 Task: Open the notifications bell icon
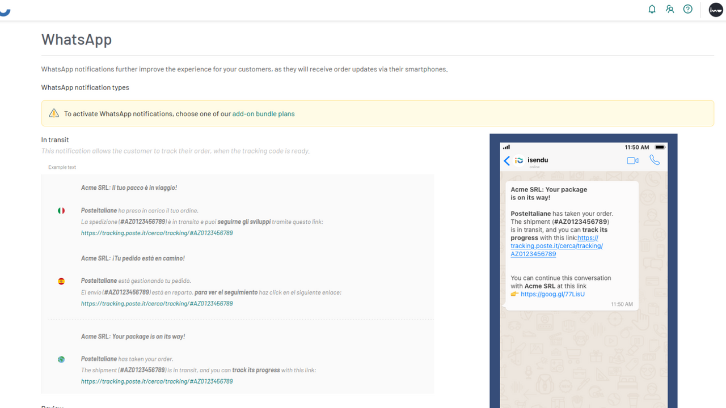tap(652, 9)
